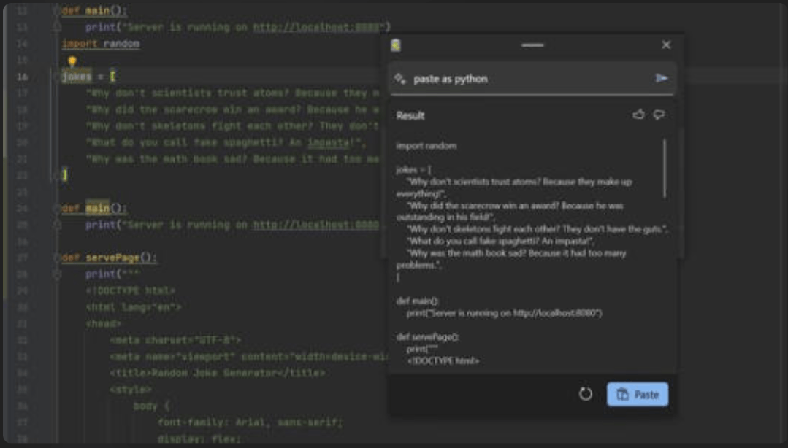The image size is (788, 448).
Task: Give the result a thumbs down
Action: point(659,115)
